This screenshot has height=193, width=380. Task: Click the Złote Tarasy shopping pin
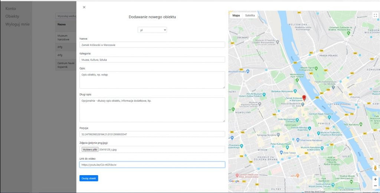pos(281,153)
